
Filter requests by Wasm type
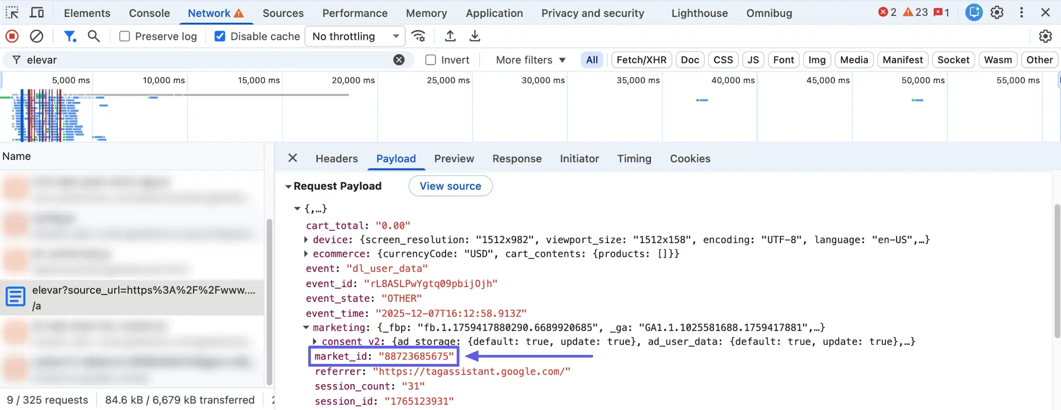(998, 60)
